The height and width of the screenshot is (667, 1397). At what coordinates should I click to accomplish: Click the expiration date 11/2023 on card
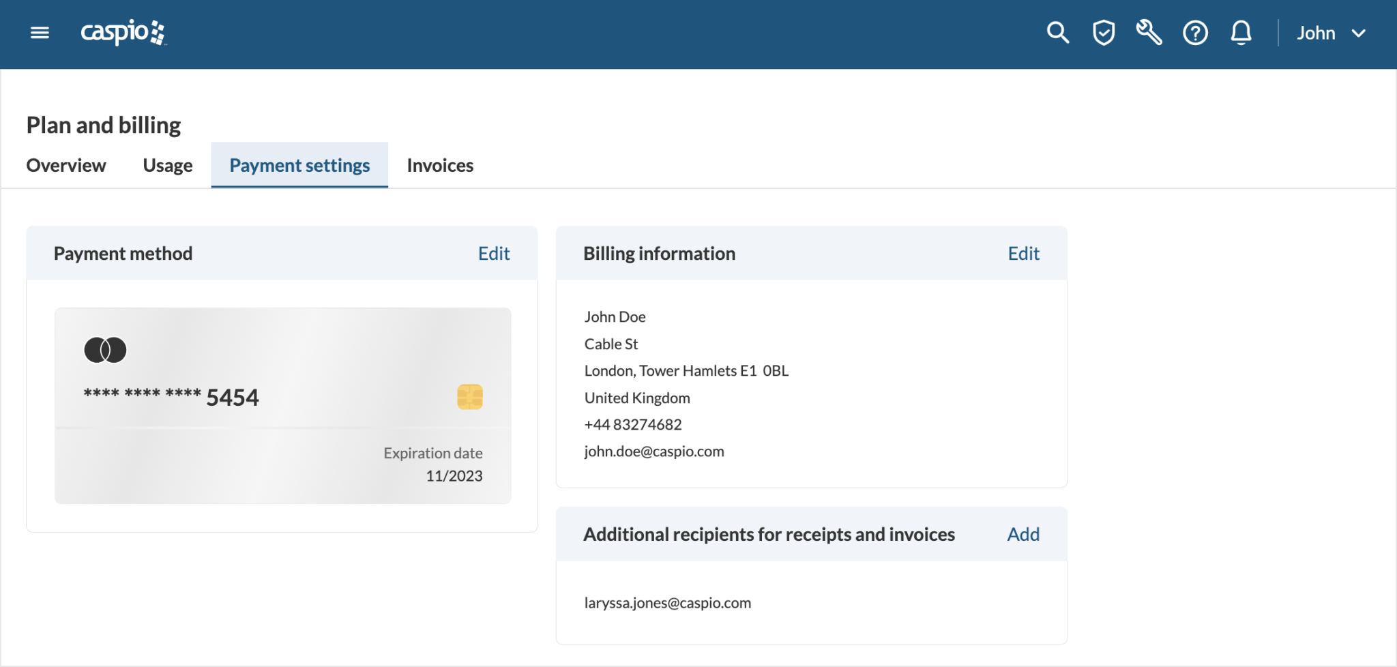(x=452, y=475)
